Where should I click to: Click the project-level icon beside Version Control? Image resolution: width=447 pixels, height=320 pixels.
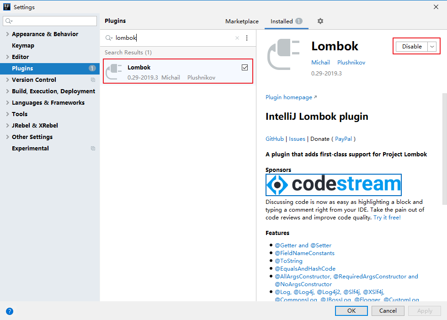click(93, 80)
